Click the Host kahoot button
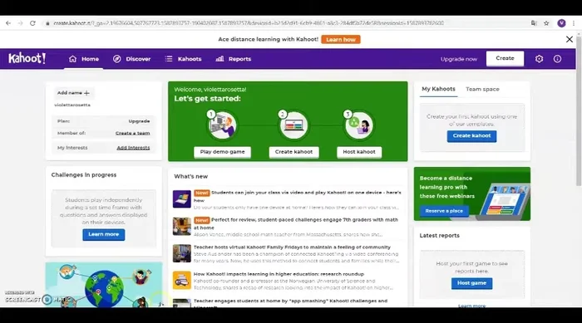 [359, 152]
